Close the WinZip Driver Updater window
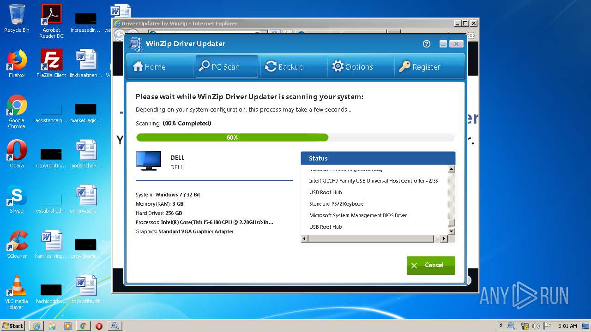 click(x=456, y=44)
